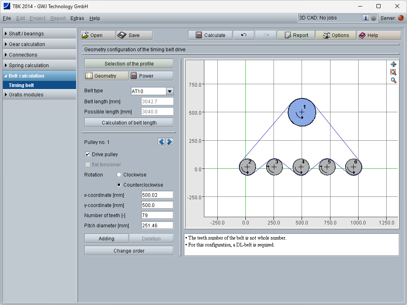Expand the Shaft / bearings section
This screenshot has height=305, width=407.
[39, 34]
